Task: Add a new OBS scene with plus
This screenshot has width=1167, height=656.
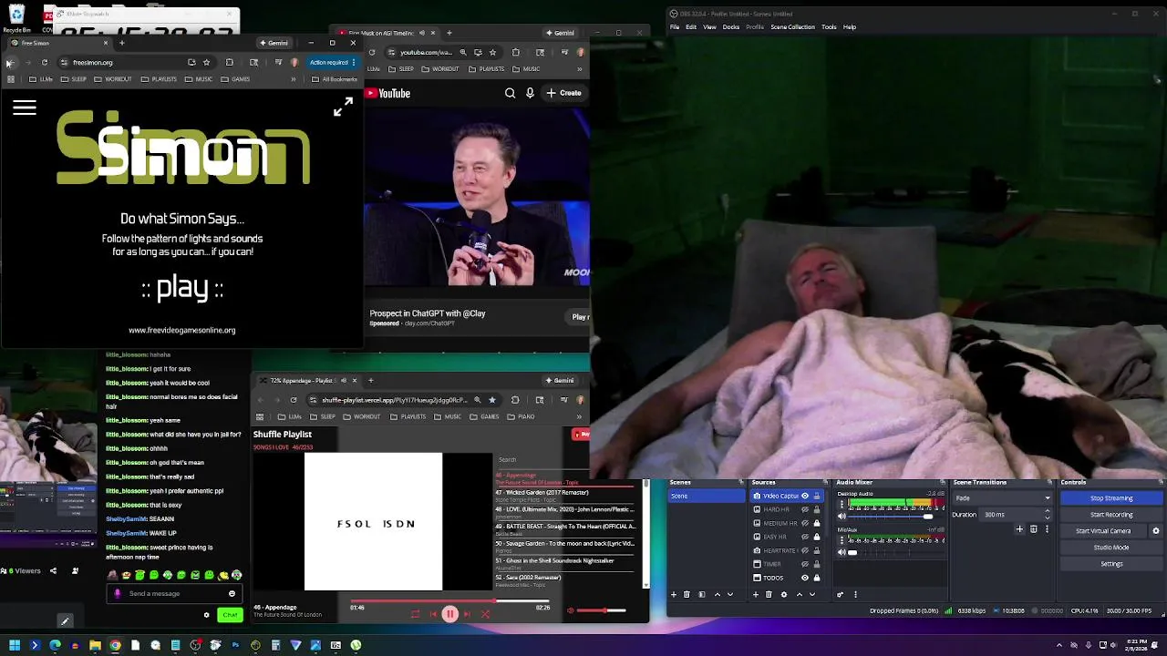Action: tap(674, 594)
